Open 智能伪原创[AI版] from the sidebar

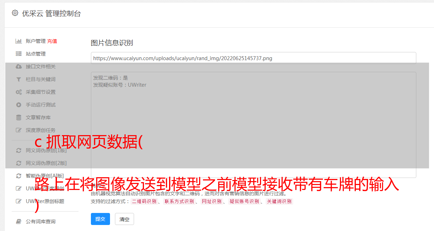point(45,176)
